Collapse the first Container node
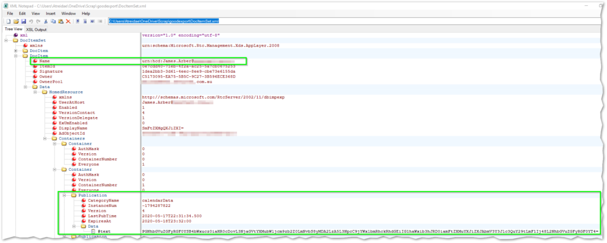Image resolution: width=607 pixels, height=243 pixels. point(55,144)
